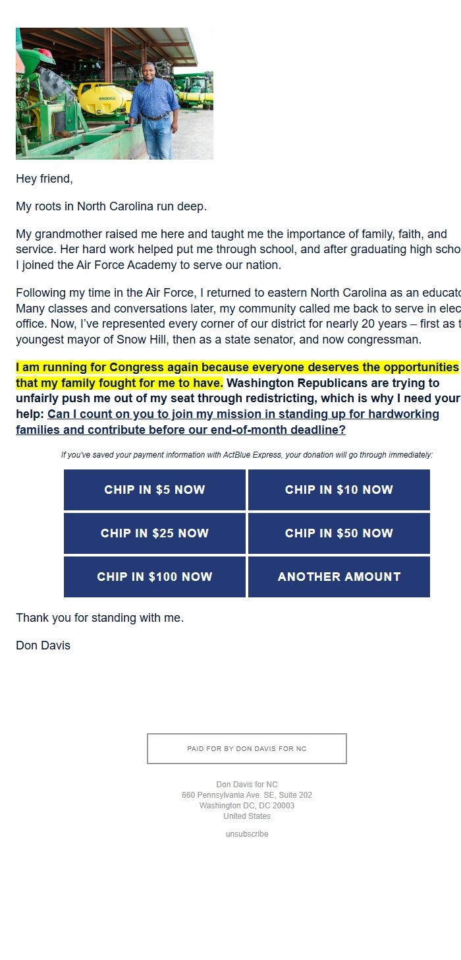
Task: Select the 'United States' footer text
Action: click(x=246, y=816)
